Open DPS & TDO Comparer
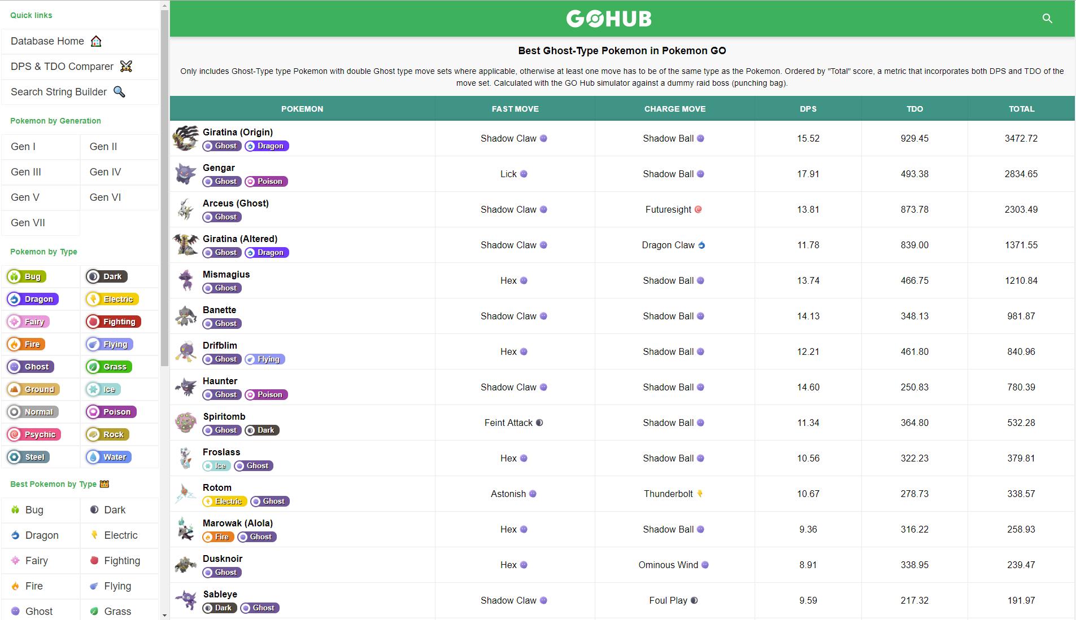 point(80,67)
